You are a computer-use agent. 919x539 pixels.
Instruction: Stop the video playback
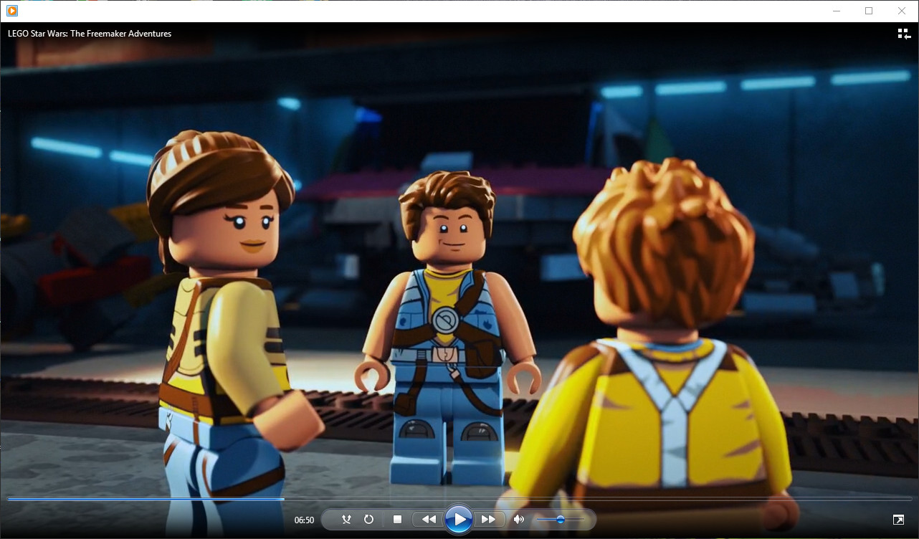(x=397, y=520)
